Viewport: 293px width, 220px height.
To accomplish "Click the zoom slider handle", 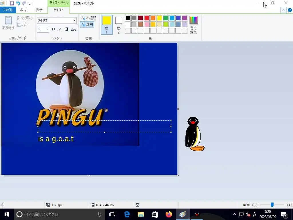I will pos(272,205).
